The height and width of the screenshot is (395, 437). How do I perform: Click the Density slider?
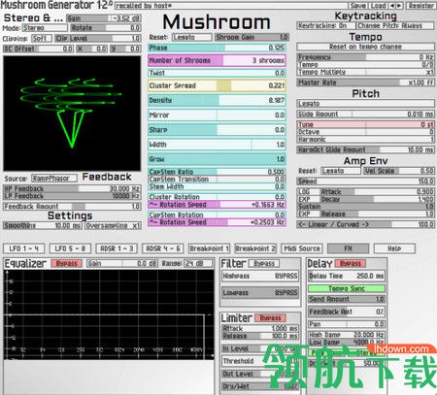coord(217,100)
